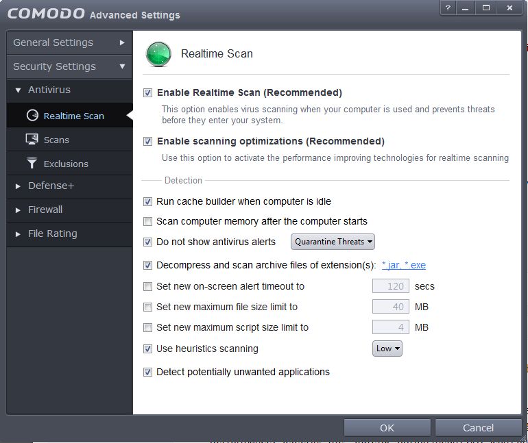Screen dimensions: 528x443
Task: Collapse Security Settings section
Action: pyautogui.click(x=69, y=66)
